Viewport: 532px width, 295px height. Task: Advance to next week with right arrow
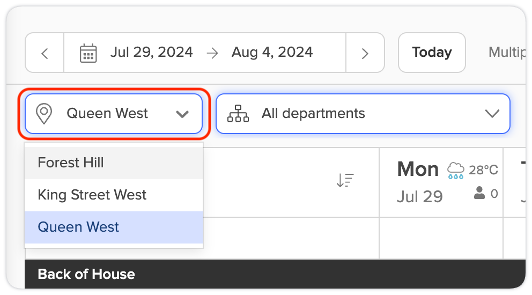point(365,53)
